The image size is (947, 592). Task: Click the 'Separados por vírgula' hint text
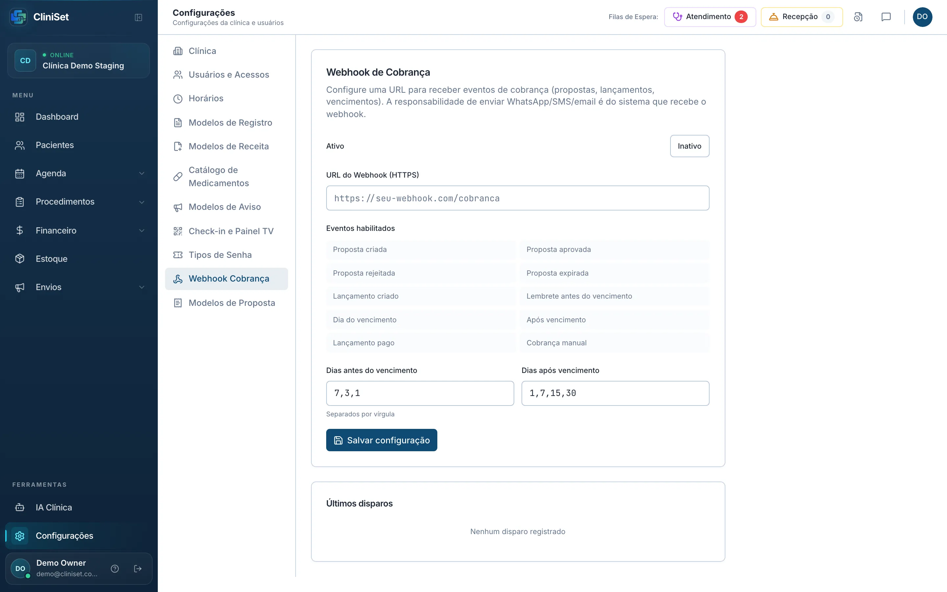pyautogui.click(x=360, y=414)
